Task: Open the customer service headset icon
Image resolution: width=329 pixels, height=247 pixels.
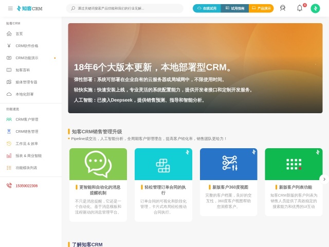Action: pyautogui.click(x=283, y=8)
